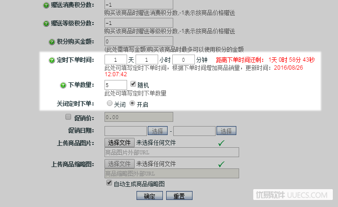Focus the 下单数量 input field
Image resolution: width=338 pixels, height=207 pixels.
[x=115, y=85]
